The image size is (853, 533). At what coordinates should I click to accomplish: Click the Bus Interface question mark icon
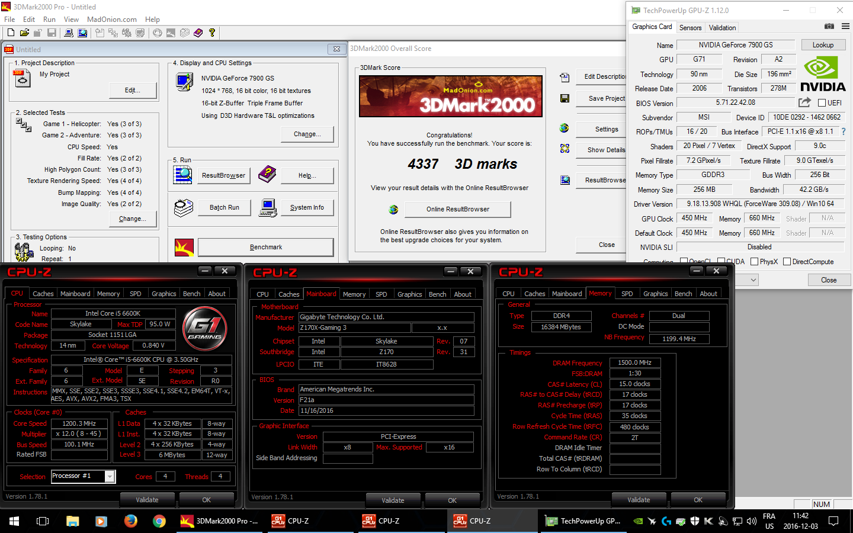pos(844,131)
